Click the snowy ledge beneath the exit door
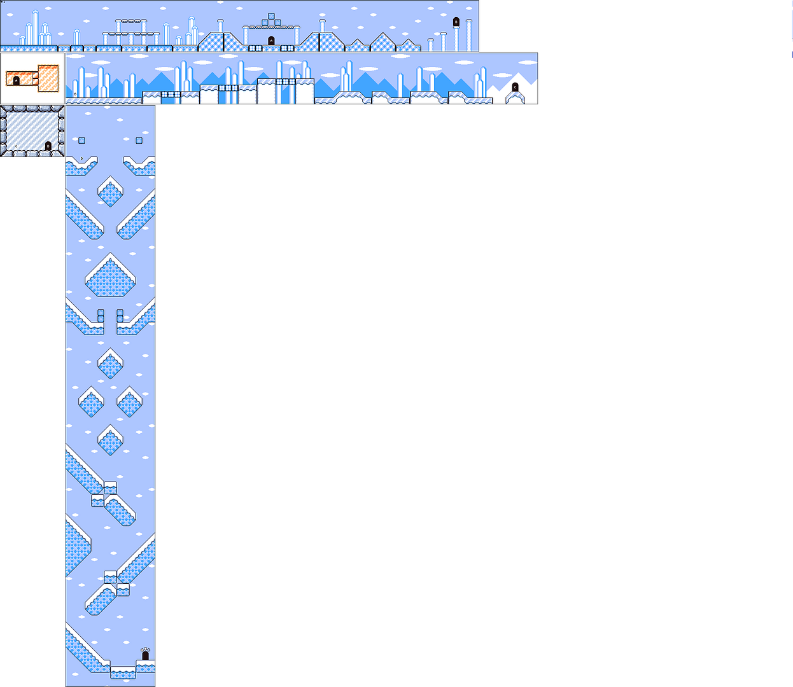Image resolution: width=793 pixels, height=687 pixels. [145, 667]
